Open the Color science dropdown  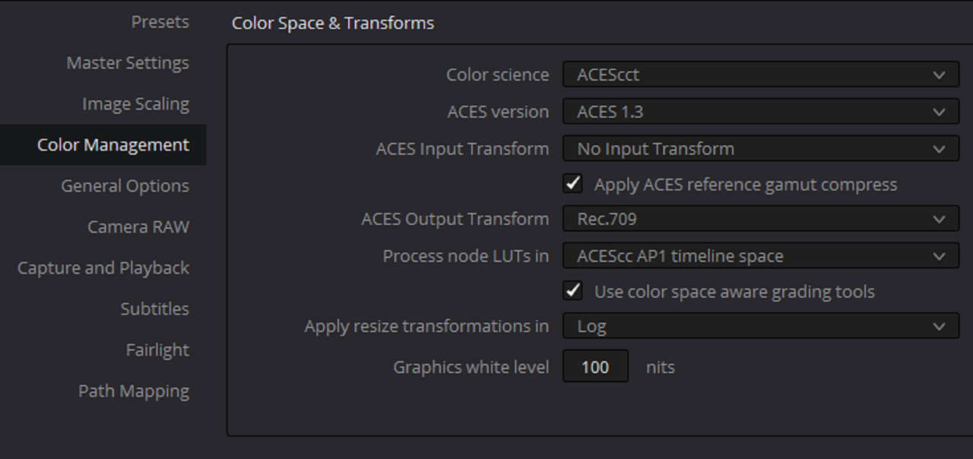(761, 74)
